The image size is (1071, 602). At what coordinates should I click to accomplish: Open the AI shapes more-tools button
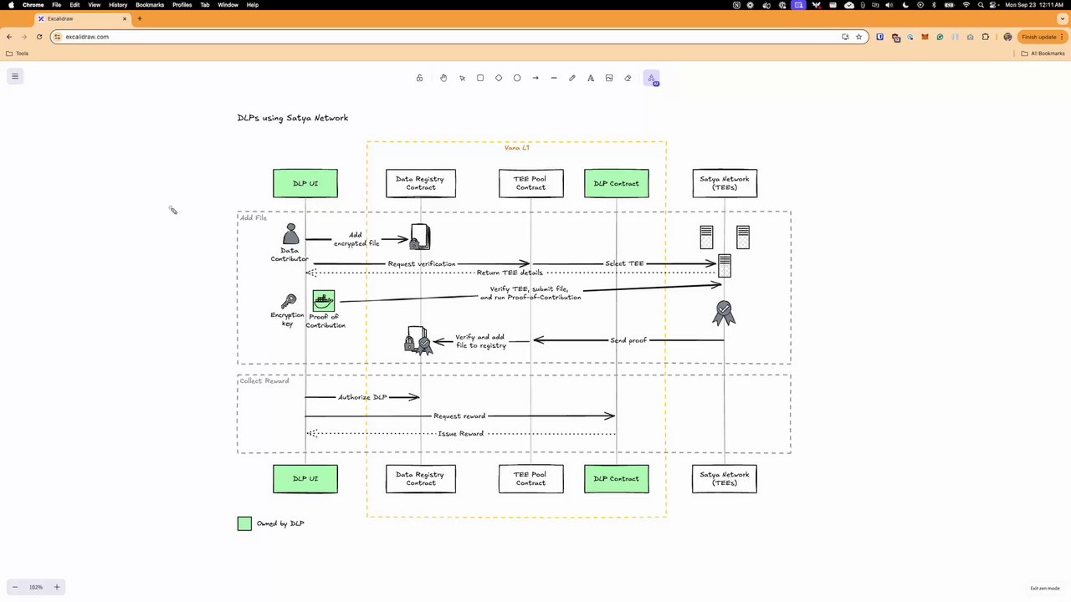[x=652, y=79]
